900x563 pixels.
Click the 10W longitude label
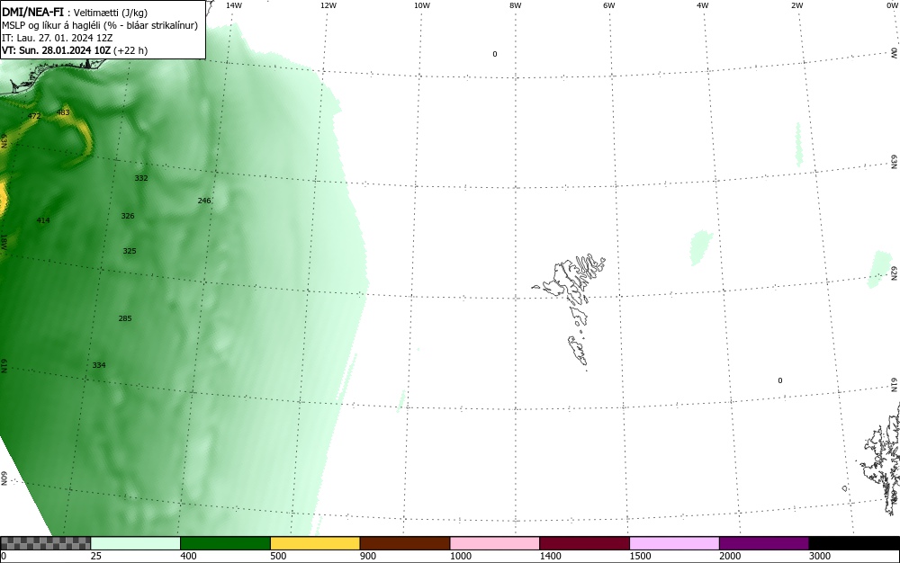422,5
